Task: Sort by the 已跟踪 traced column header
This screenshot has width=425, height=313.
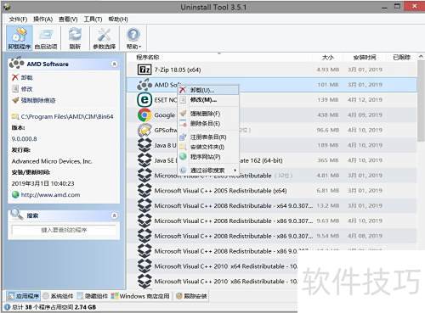Action: tap(401, 57)
